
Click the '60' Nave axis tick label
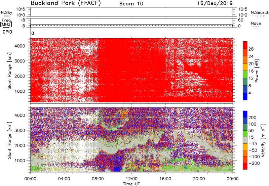240,20
